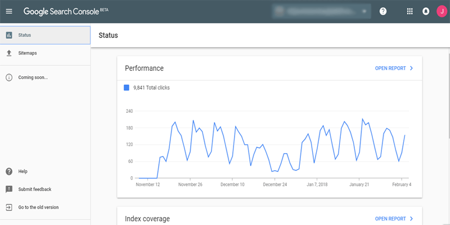This screenshot has width=450, height=225.
Task: Click the February 4 axis label
Action: 402,185
